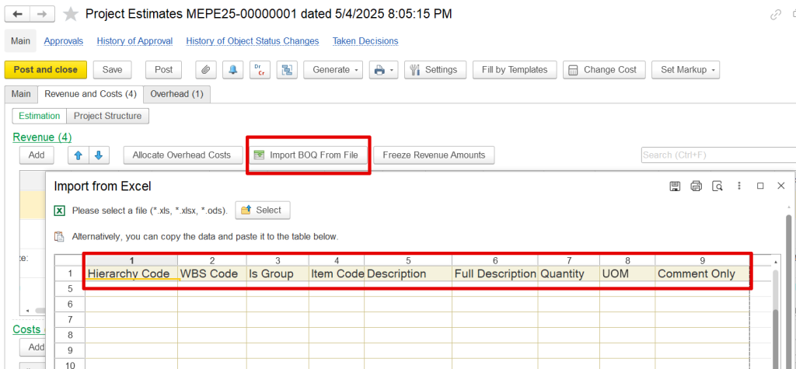
Task: Open print preview icon in dialog
Action: [x=717, y=186]
